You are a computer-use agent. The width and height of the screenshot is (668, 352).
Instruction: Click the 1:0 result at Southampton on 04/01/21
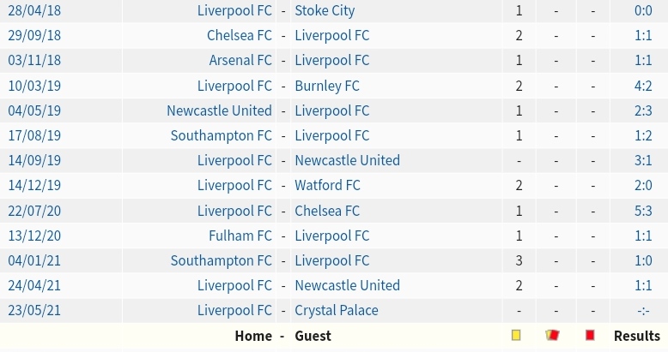point(643,260)
